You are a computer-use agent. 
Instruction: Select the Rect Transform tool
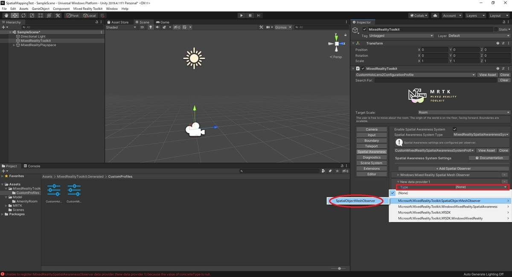40,15
